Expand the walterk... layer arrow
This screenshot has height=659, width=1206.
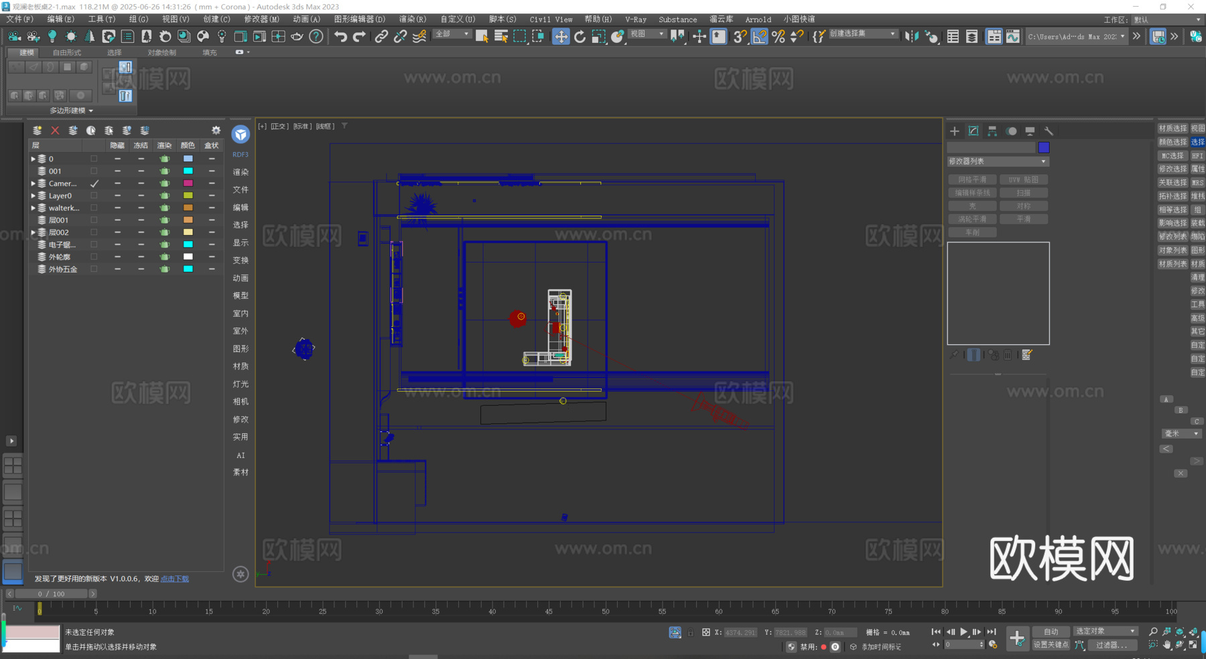pos(33,208)
